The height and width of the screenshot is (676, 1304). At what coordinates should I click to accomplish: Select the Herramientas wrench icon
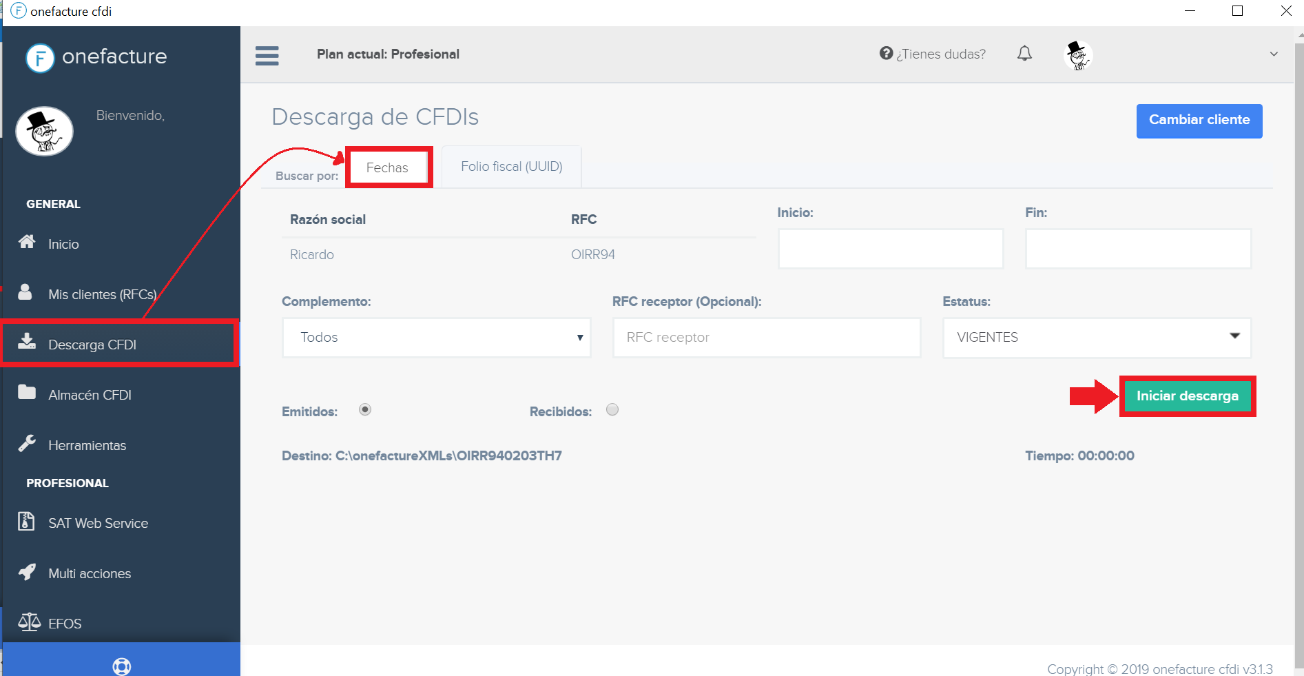(x=26, y=444)
